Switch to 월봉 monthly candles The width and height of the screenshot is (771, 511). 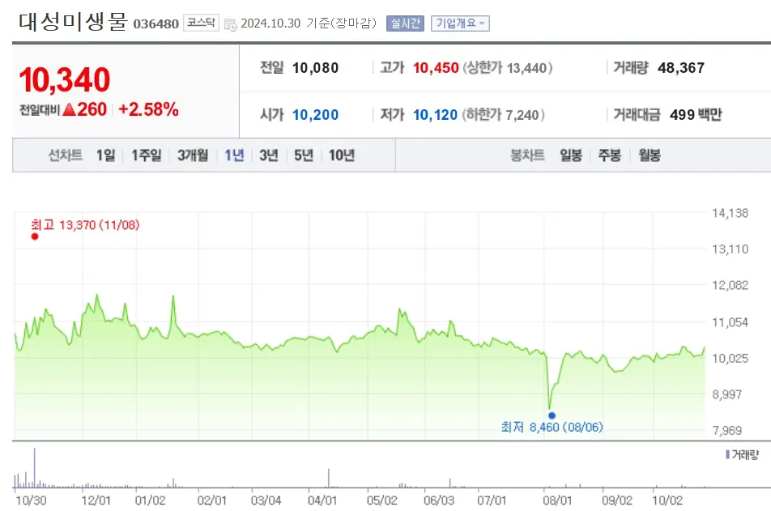[x=649, y=155]
